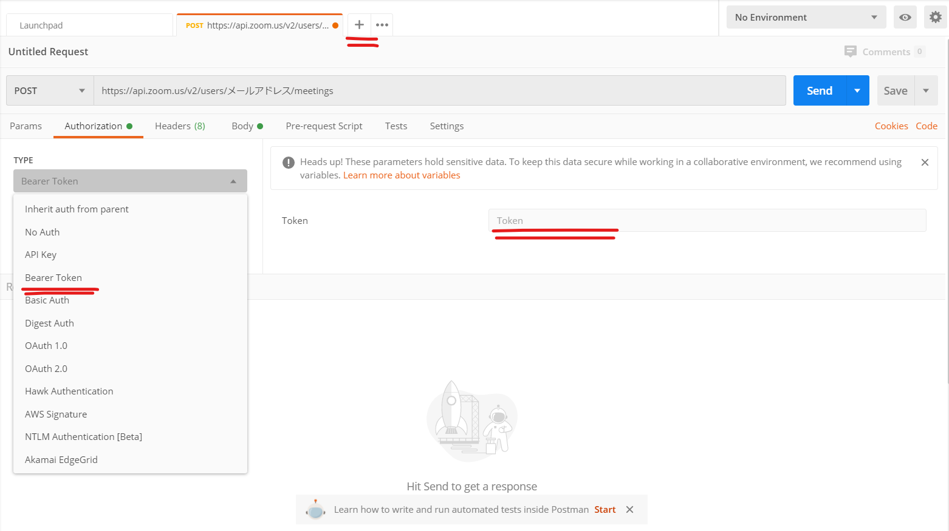Choose AWS Signature option

point(130,414)
